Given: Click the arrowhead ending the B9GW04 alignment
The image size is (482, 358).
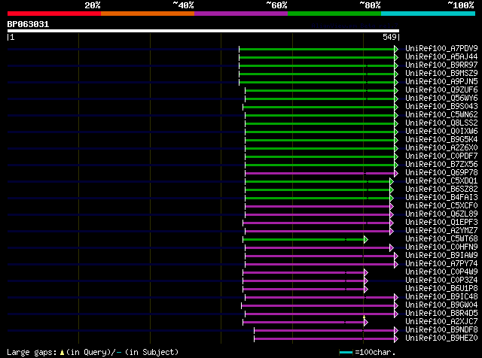Looking at the screenshot, I should (x=396, y=306).
